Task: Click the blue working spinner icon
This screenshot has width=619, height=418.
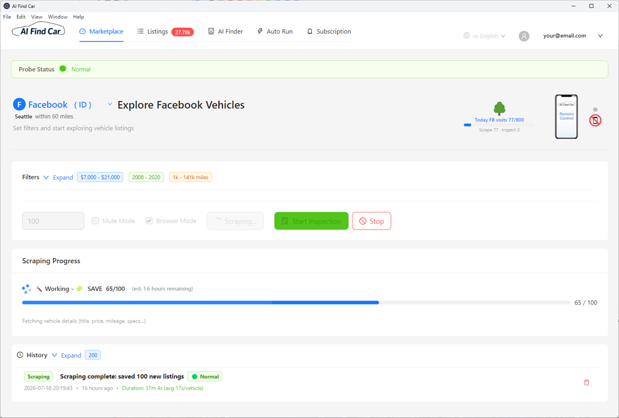Action: point(26,289)
